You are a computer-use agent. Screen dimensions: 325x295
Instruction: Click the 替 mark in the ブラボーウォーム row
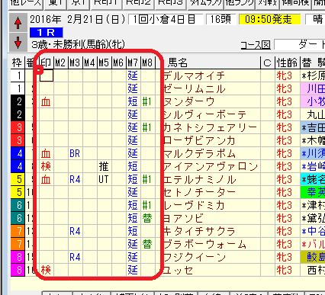coord(147,244)
